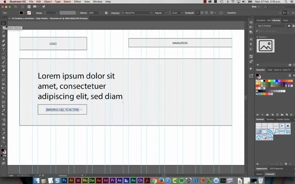Select the Eraser tool
Image resolution: width=295 pixels, height=184 pixels.
pyautogui.click(x=3, y=71)
